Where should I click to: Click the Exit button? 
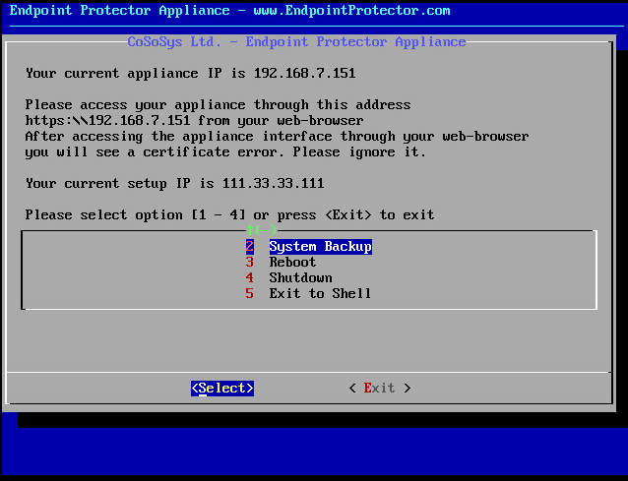coord(379,389)
